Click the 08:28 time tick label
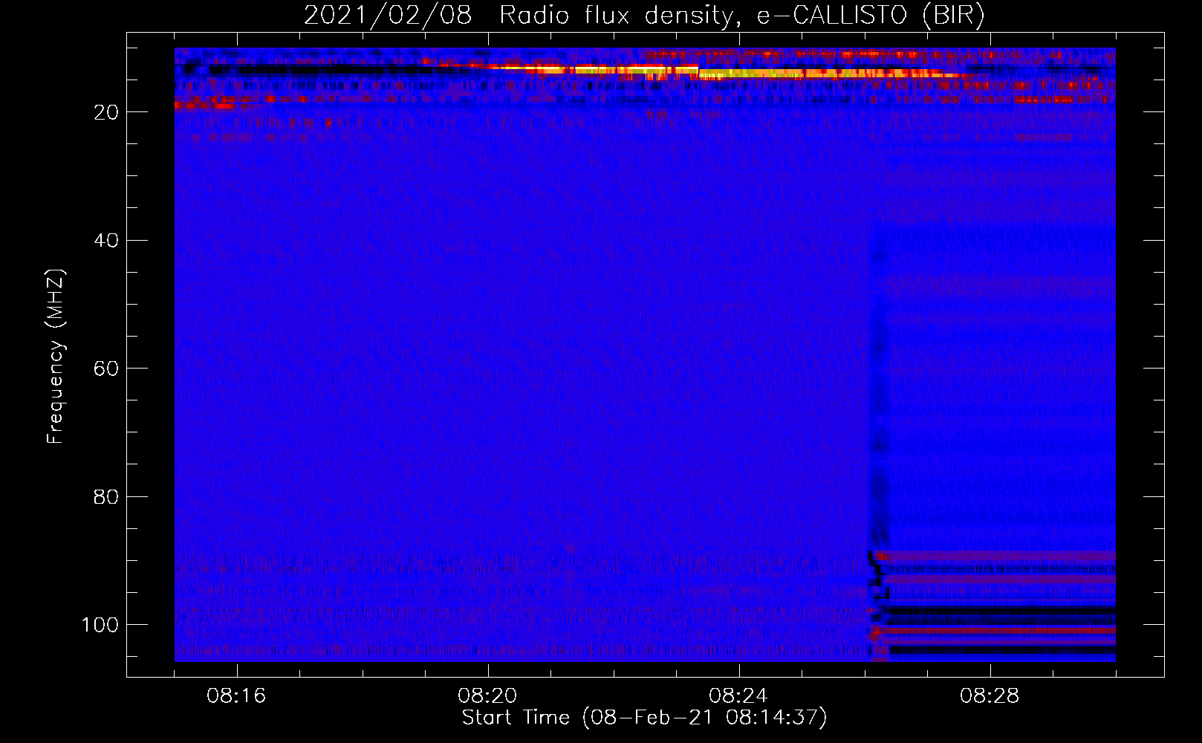This screenshot has height=743, width=1202. tap(990, 696)
